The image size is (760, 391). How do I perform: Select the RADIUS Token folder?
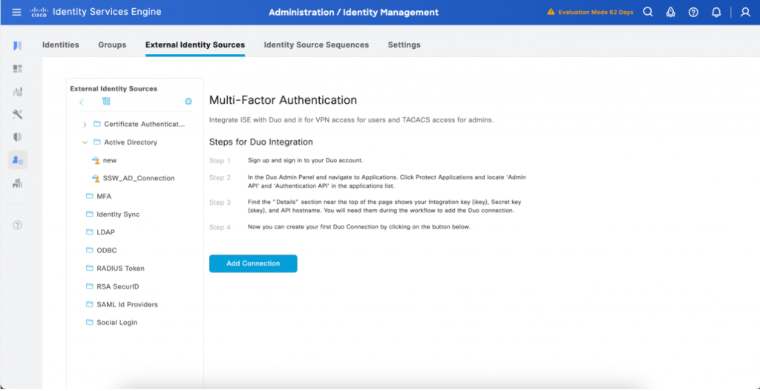point(120,269)
